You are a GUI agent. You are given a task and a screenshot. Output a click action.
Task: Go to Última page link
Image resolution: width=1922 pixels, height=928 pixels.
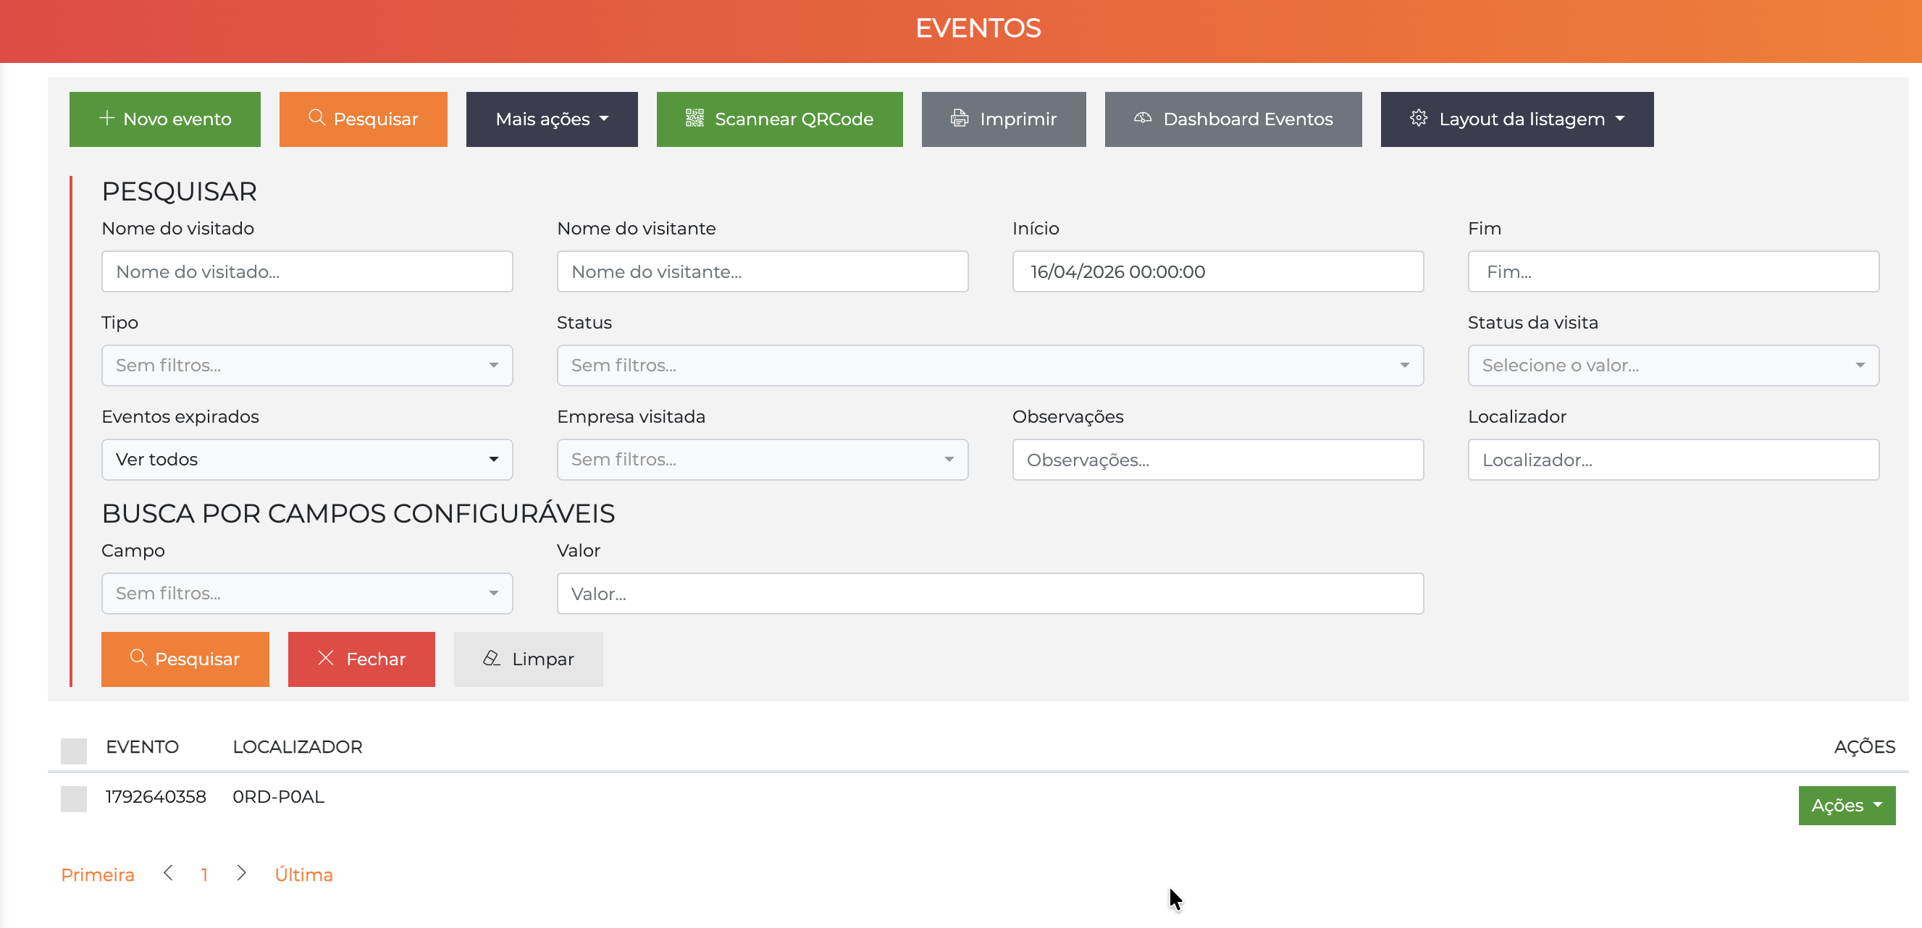coord(303,874)
